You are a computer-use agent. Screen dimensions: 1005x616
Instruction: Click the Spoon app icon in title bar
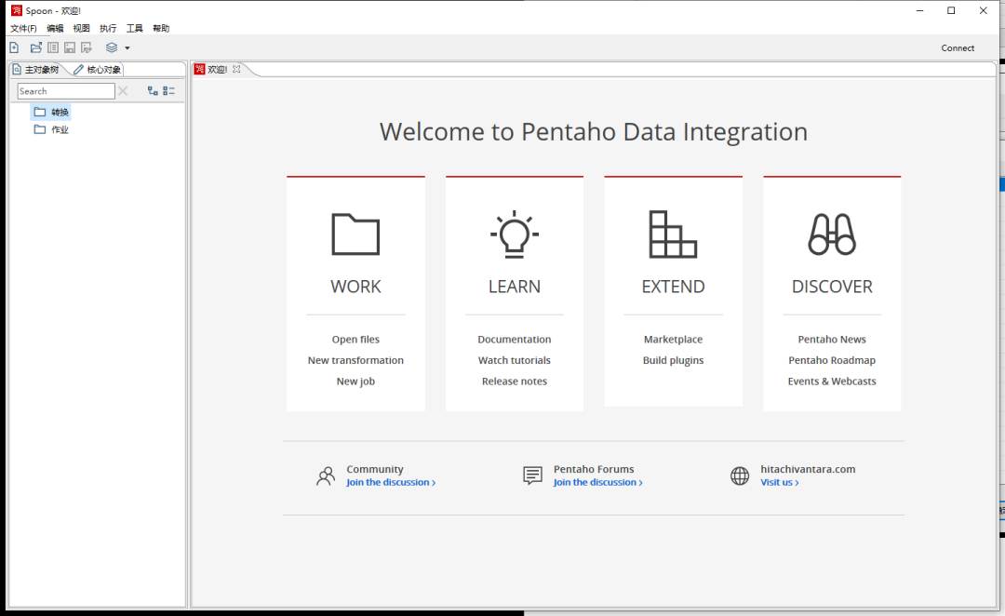[x=17, y=10]
